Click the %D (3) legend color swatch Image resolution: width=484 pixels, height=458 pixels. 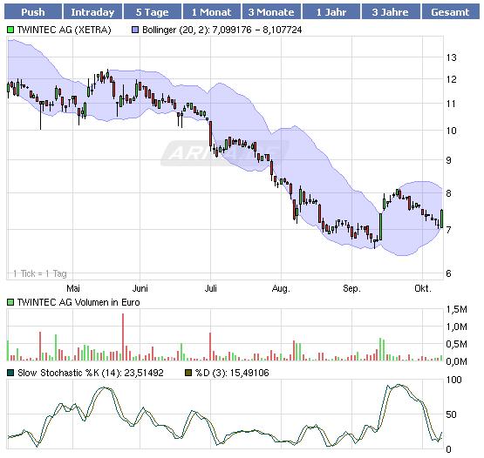point(188,373)
